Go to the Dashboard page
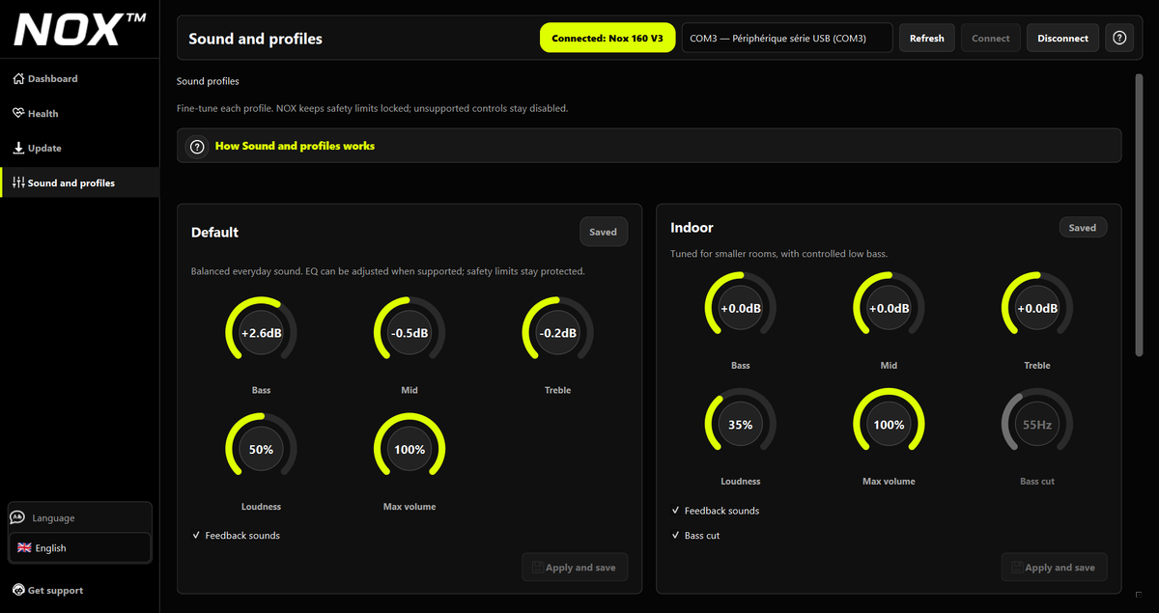 tap(79, 78)
